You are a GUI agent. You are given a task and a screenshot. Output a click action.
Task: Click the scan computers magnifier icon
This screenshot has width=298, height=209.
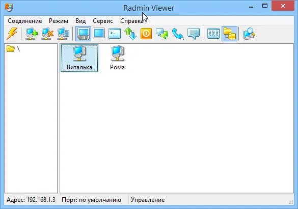coord(249,34)
